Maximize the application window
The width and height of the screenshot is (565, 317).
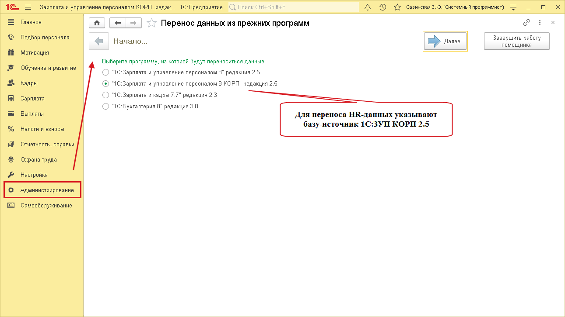coord(543,7)
